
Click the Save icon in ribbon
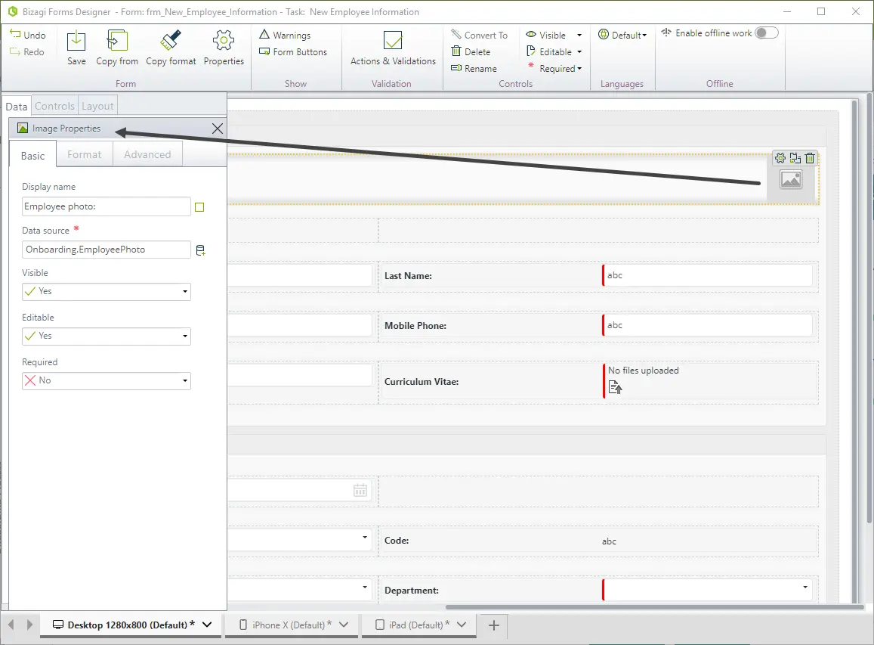click(76, 48)
